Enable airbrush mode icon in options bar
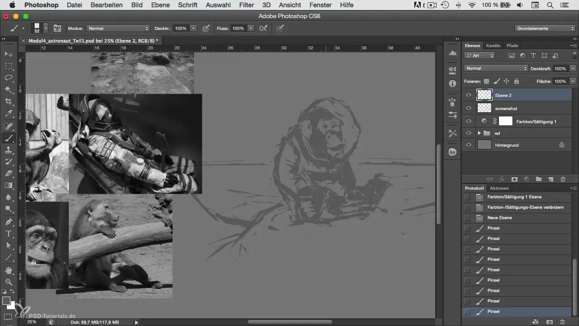This screenshot has height=326, width=579. (263, 28)
